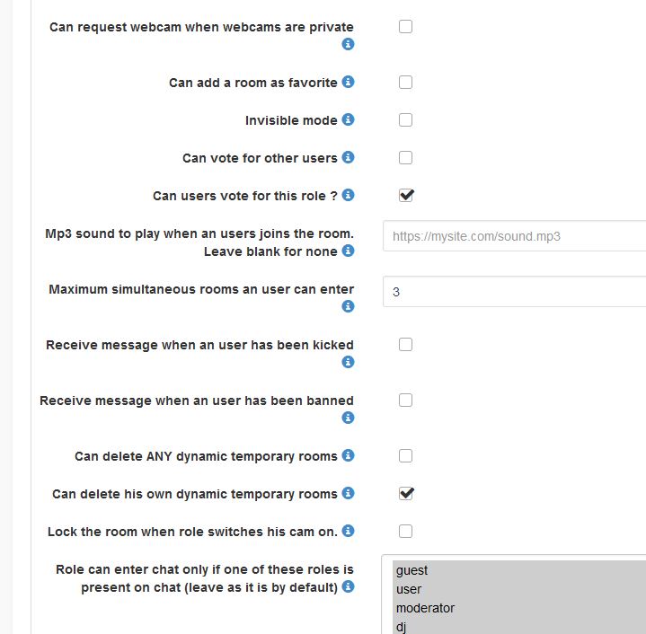Viewport: 646px width, 634px height.
Task: Tick the Invisible mode checkbox
Action: (x=405, y=119)
